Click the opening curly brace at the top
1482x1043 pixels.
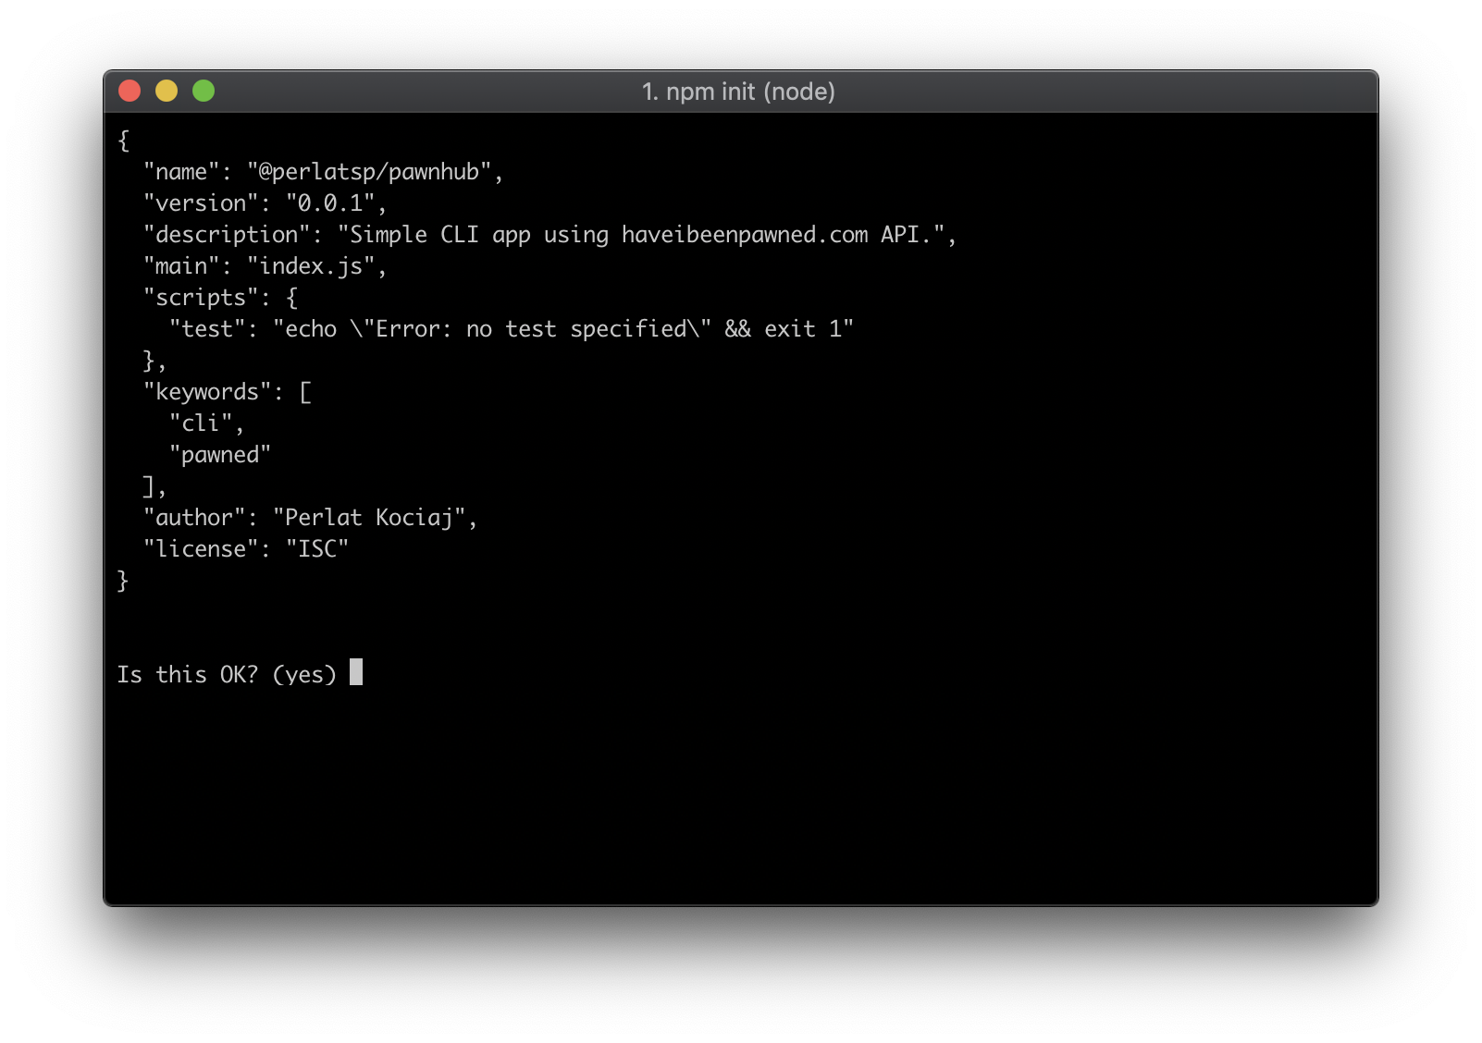click(123, 141)
